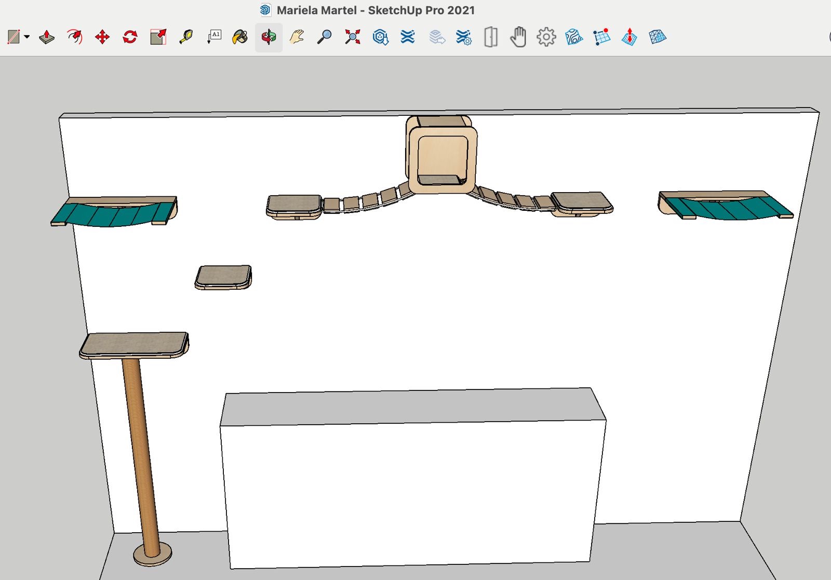
Task: Click the cube-shaped cat box model
Action: point(441,155)
